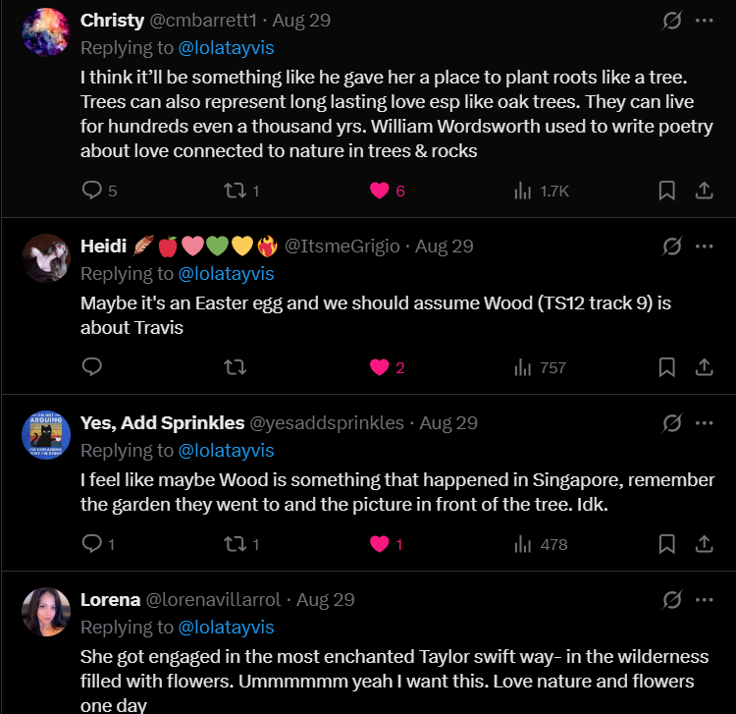Screen dimensions: 736x714
Task: Share Yes, Add Sprinkles' tweet
Action: pos(704,544)
